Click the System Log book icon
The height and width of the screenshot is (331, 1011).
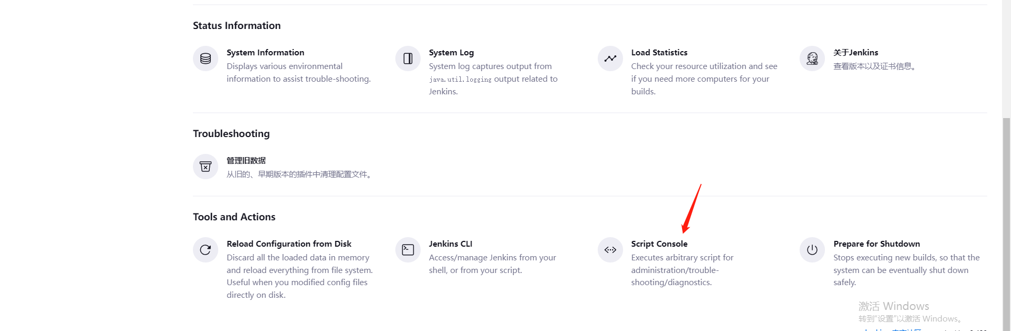tap(408, 59)
